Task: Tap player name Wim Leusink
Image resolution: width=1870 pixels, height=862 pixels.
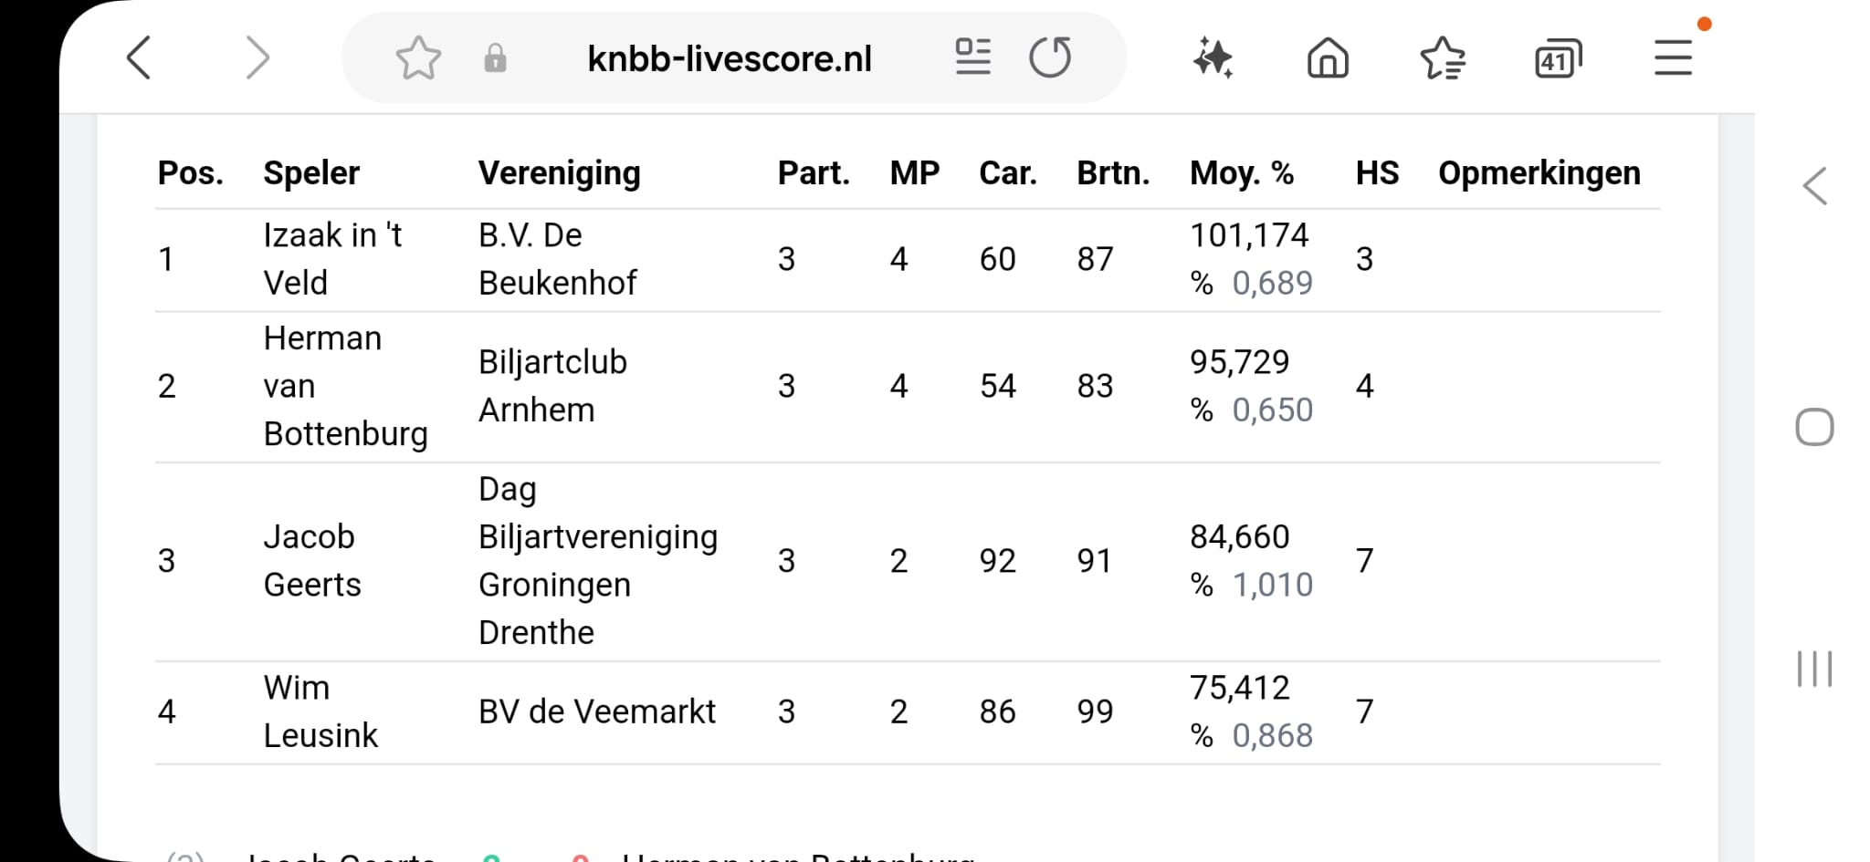Action: [x=320, y=711]
